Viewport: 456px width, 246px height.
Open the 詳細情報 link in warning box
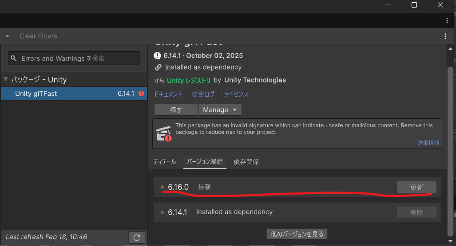pos(428,143)
